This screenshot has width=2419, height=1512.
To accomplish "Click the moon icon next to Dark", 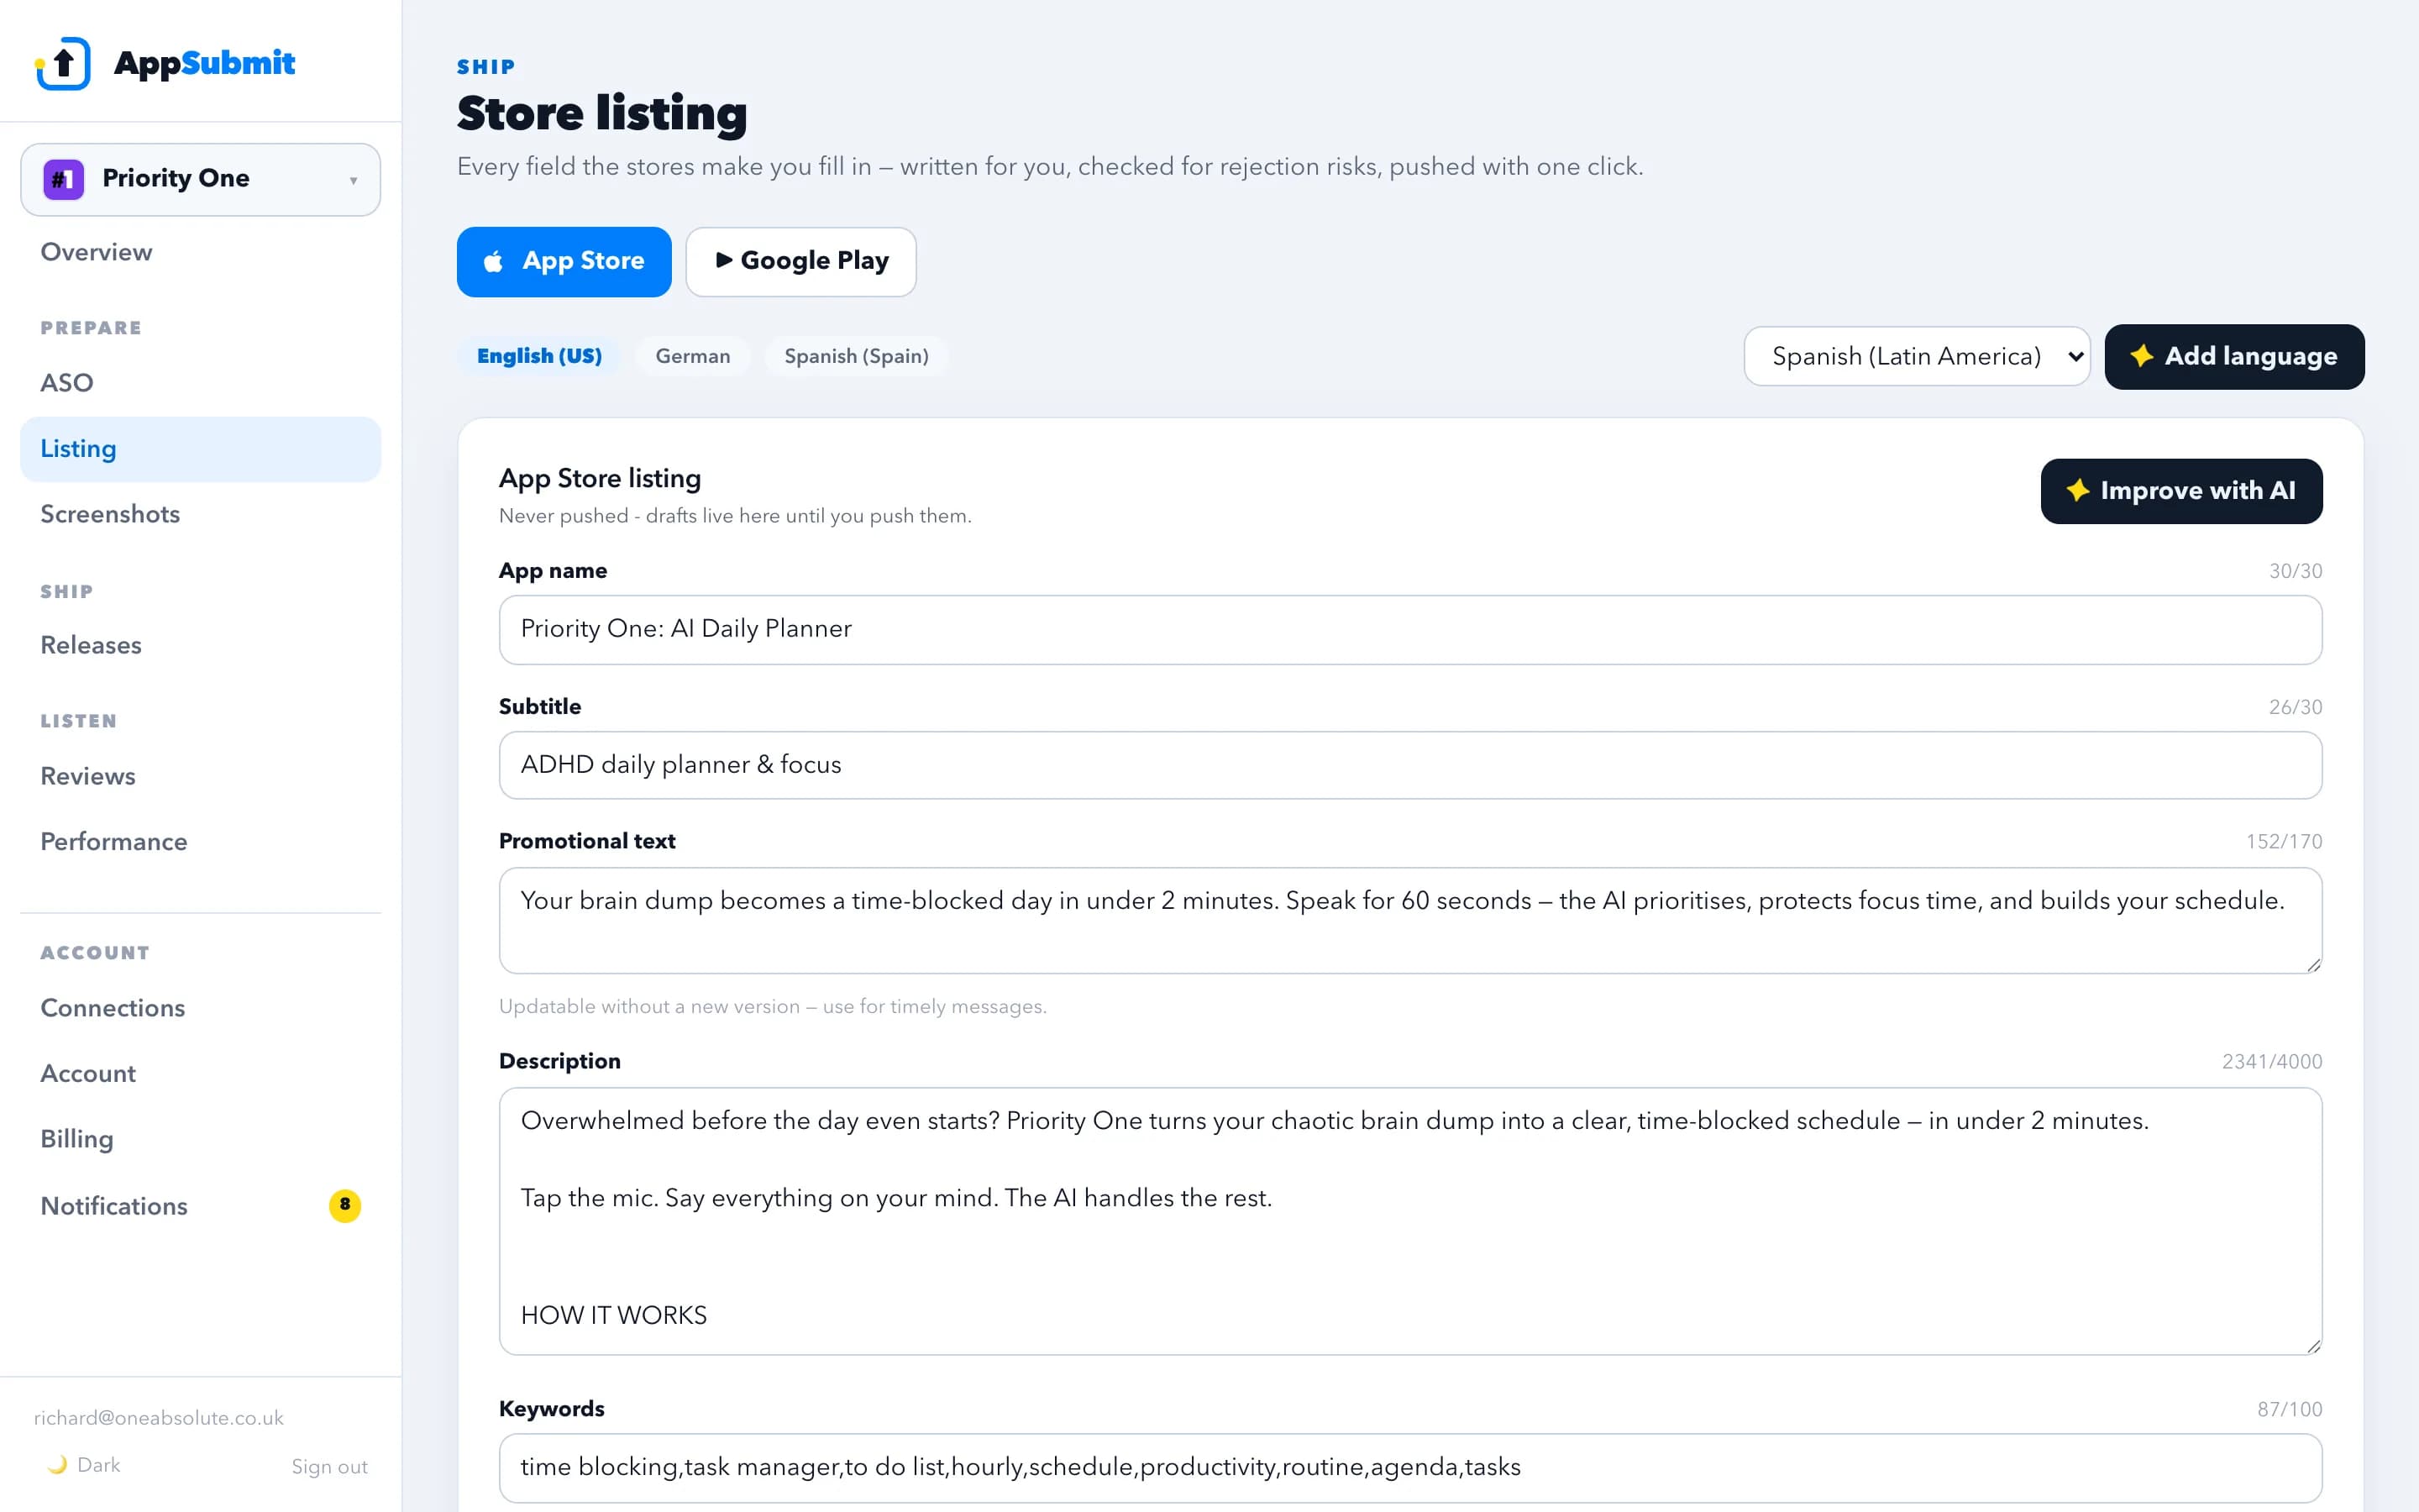I will point(57,1465).
